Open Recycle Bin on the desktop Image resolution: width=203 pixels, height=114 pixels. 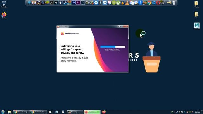pos(4,4)
